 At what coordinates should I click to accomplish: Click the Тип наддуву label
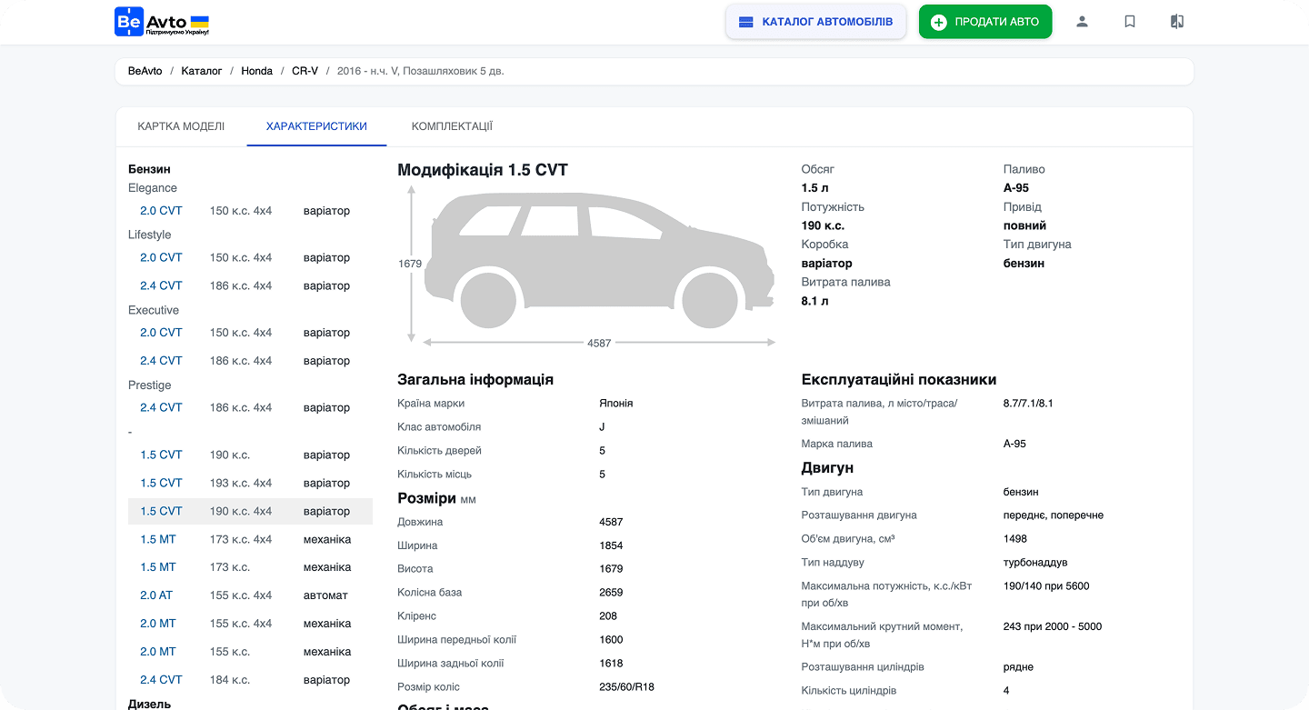[x=833, y=563]
